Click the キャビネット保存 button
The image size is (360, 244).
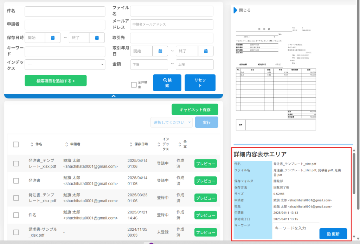click(195, 110)
